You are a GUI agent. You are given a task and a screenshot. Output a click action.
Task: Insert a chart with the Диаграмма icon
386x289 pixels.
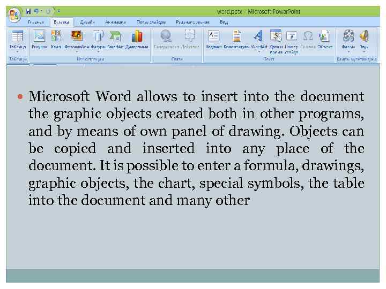(137, 39)
